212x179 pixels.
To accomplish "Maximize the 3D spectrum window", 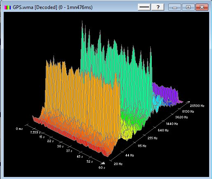I will click(188, 7).
